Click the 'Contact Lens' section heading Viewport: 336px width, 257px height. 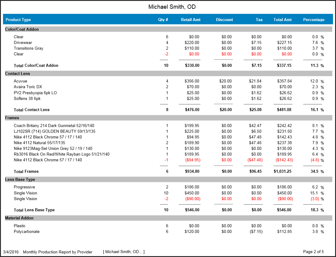[17, 74]
